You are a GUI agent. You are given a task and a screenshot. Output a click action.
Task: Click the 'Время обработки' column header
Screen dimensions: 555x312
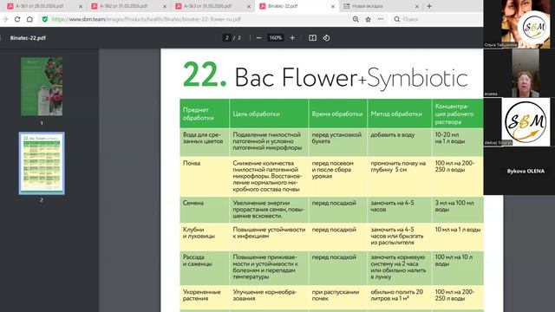coord(337,114)
